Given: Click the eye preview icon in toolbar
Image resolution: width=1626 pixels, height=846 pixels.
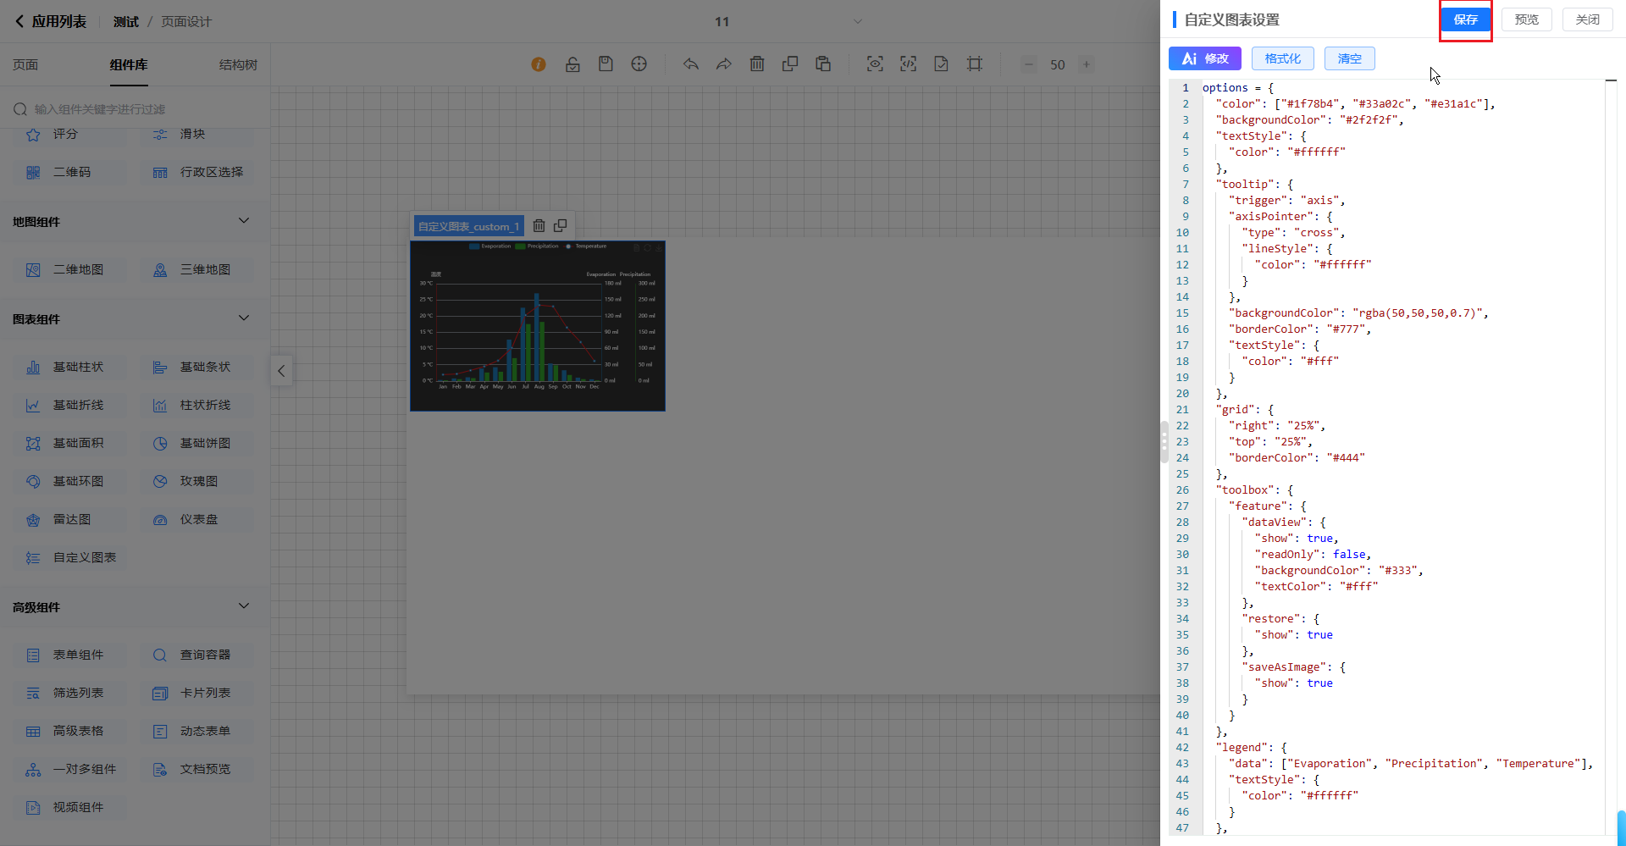Looking at the screenshot, I should 875,64.
